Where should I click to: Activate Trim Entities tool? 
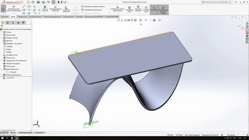(45, 9)
